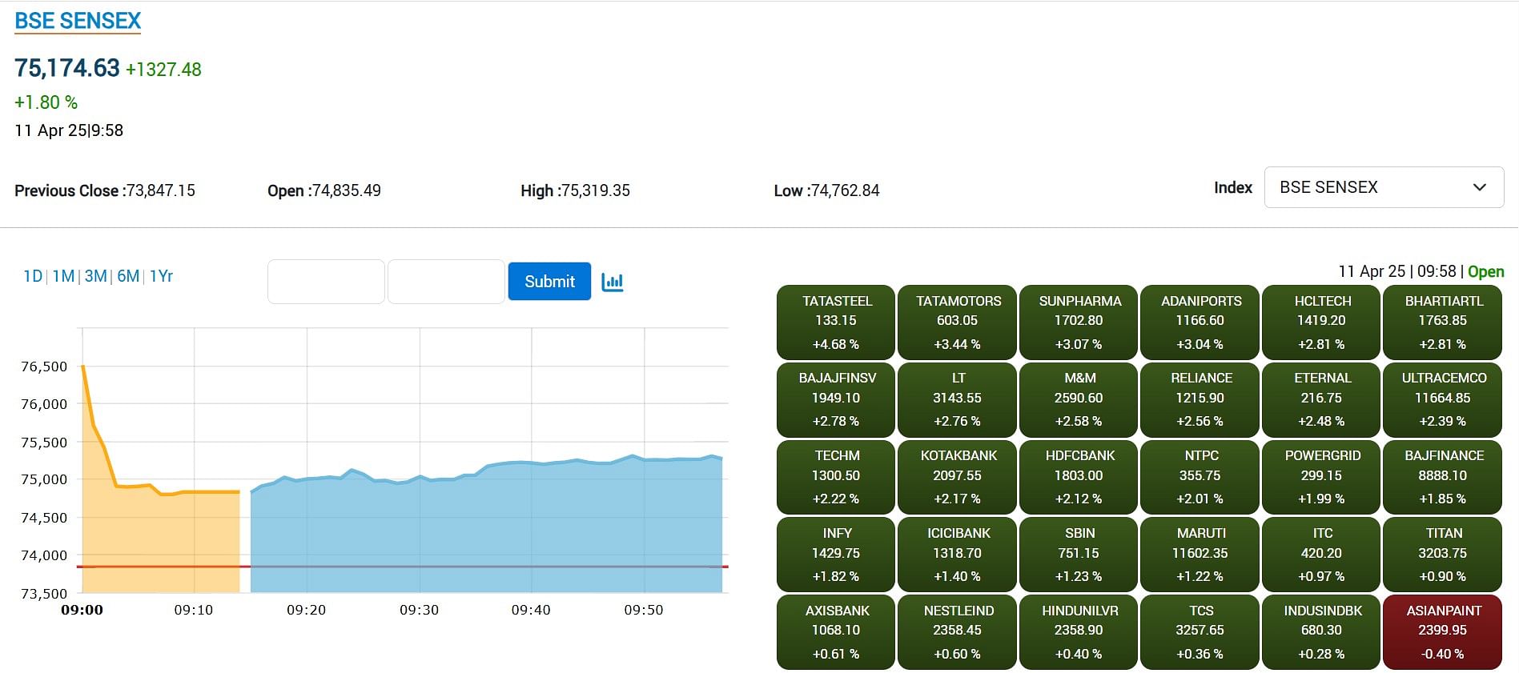Open the SUNPHARMA stock tile
This screenshot has width=1519, height=673.
coord(1079,322)
